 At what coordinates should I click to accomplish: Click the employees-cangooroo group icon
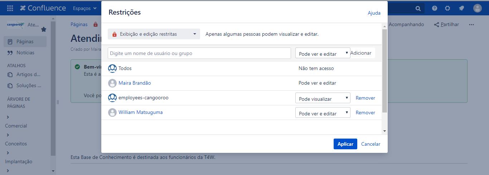point(112,97)
